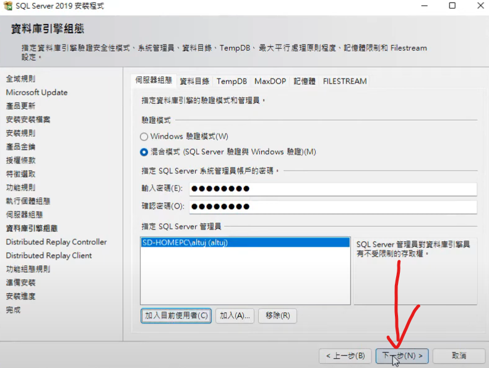Click 完成 in the step list
The image size is (489, 368).
[x=13, y=310]
